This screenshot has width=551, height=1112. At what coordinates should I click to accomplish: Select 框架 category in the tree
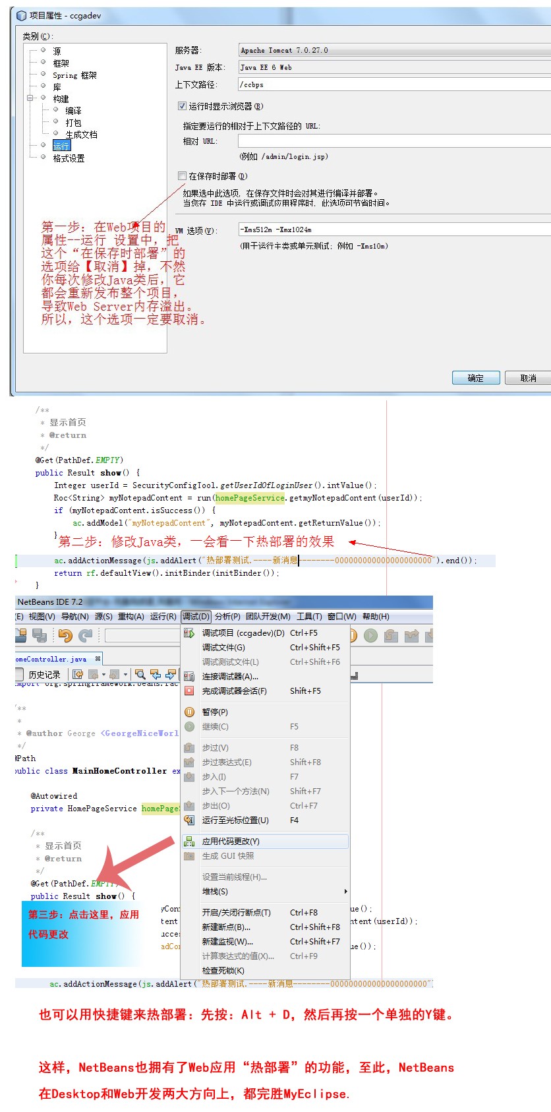61,63
